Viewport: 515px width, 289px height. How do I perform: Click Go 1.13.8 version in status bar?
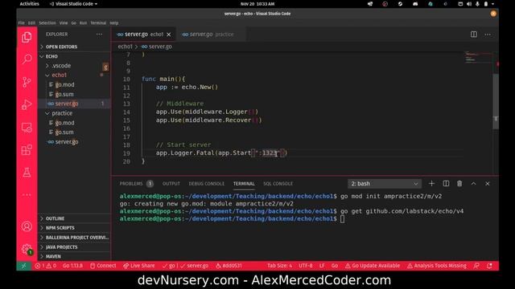[x=72, y=266]
